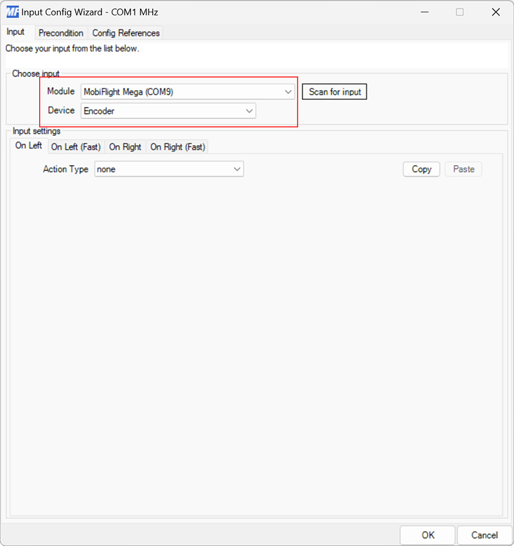This screenshot has height=546, width=514.
Task: Switch to the Precondition tab
Action: pos(61,33)
